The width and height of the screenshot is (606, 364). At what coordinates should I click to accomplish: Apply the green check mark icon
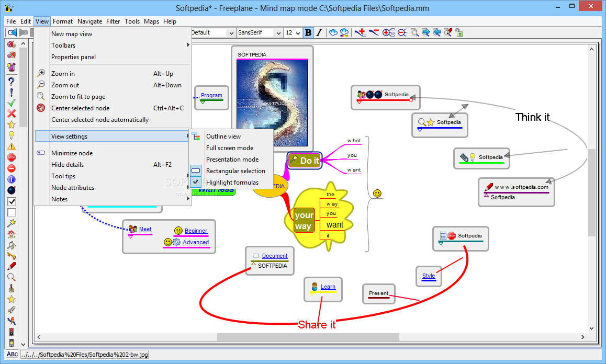coord(12,103)
